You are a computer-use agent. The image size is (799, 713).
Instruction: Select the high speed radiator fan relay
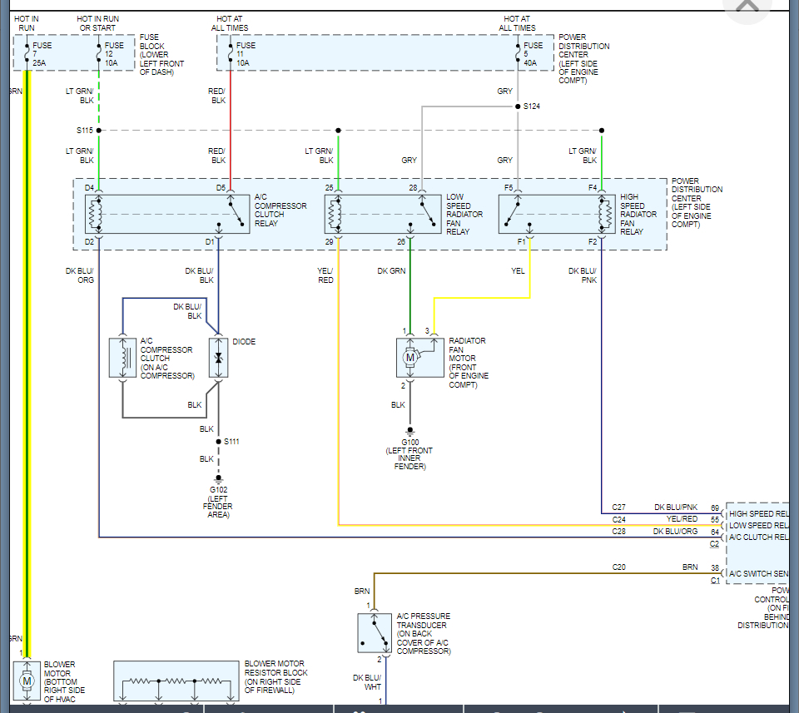pyautogui.click(x=557, y=214)
